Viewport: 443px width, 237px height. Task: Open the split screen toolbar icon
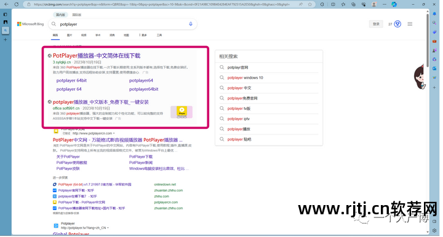click(x=333, y=4)
